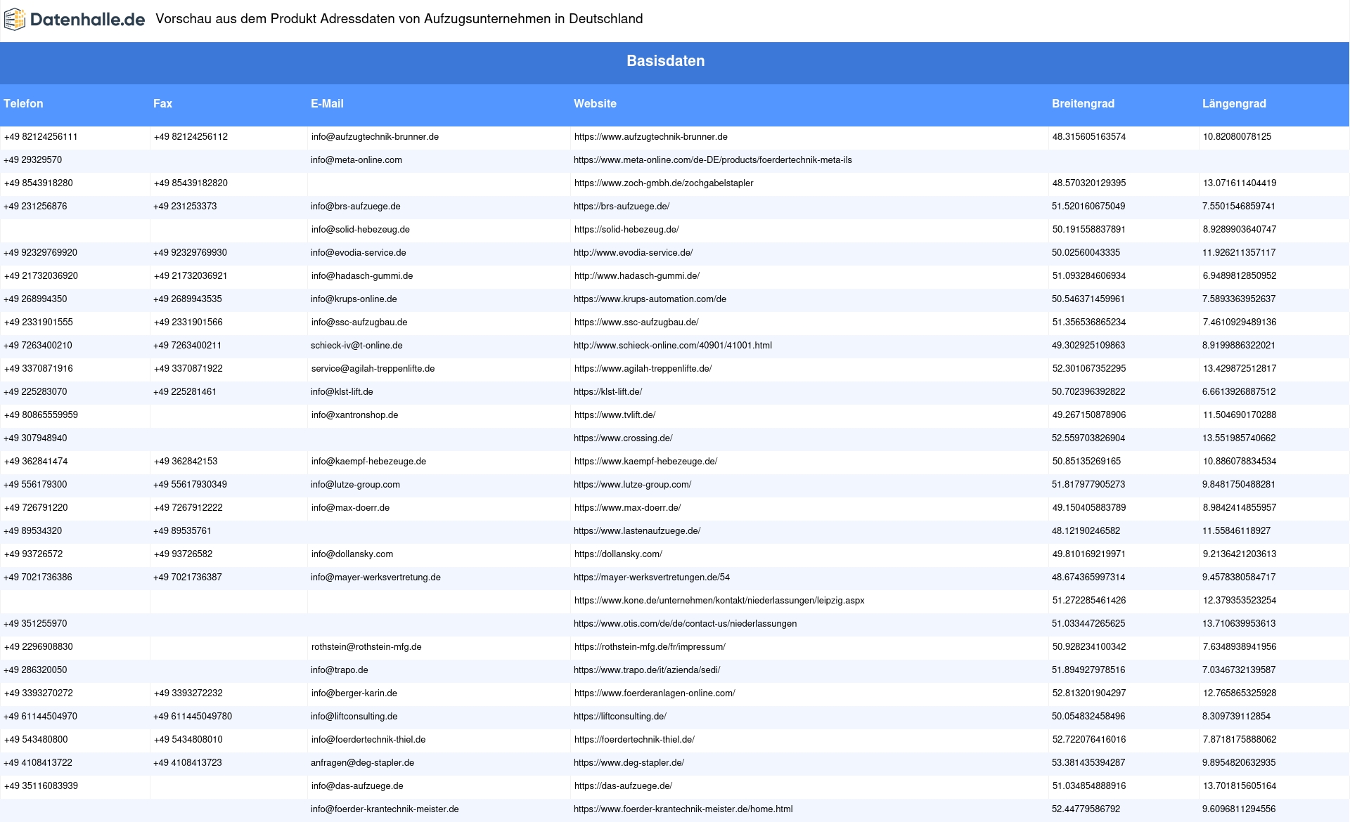Viewport: 1350px width, 822px height.
Task: Open the https://www.crossing.de/ website link
Action: click(623, 438)
